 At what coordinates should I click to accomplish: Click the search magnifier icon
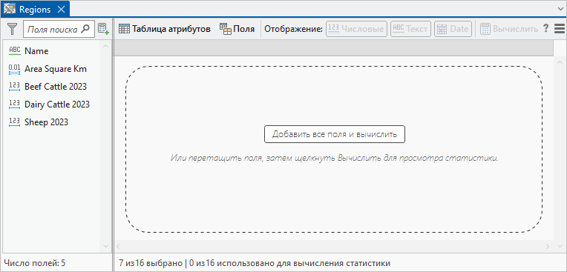click(x=85, y=29)
